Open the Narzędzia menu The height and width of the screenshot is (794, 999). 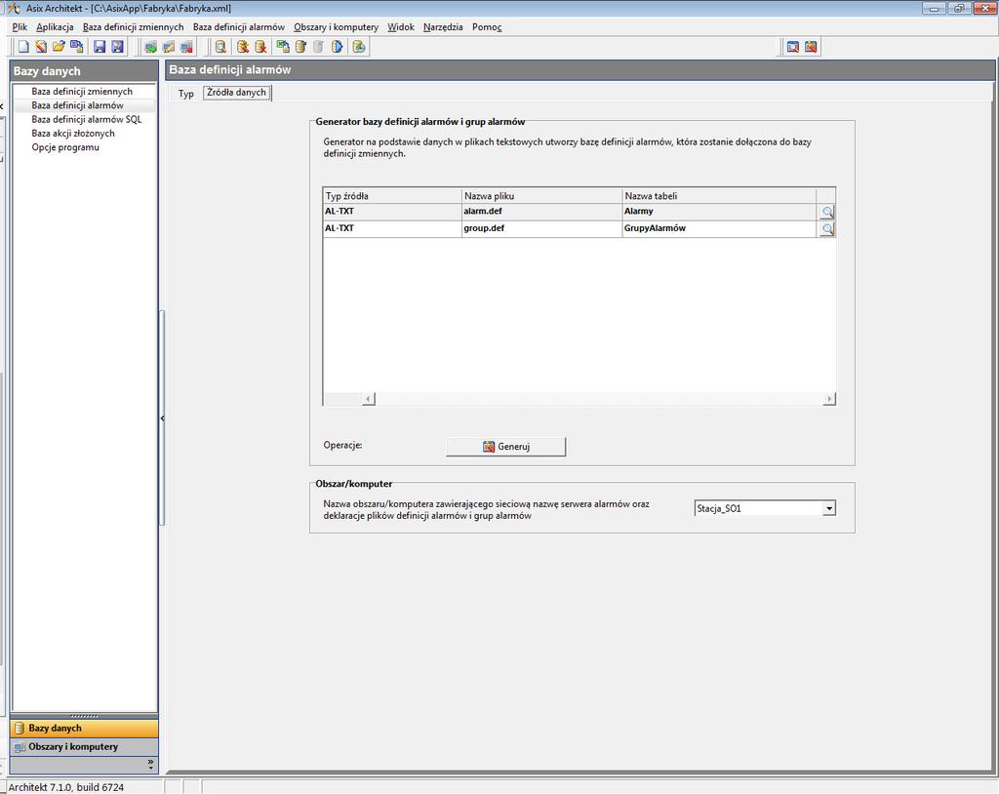(443, 26)
